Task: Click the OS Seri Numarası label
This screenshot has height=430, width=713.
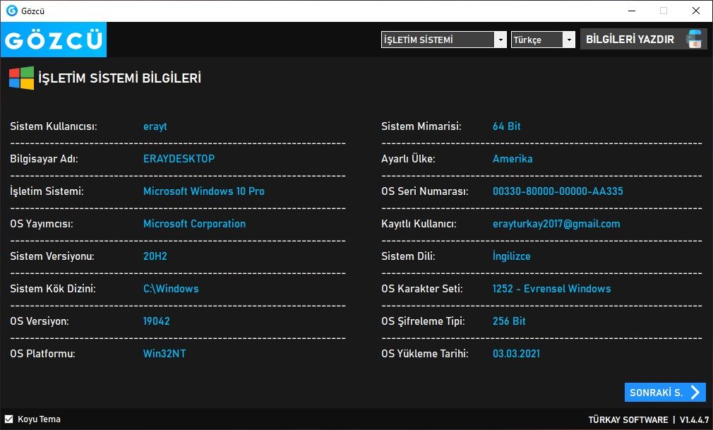Action: click(425, 191)
